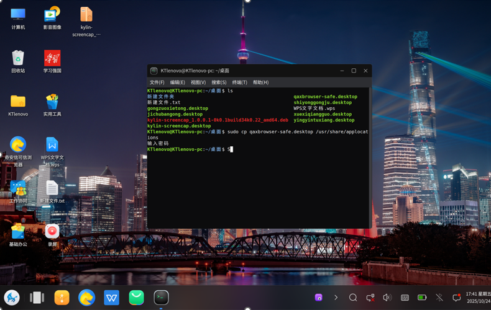
Task: Open the 帮助(H) help menu
Action: click(x=260, y=82)
